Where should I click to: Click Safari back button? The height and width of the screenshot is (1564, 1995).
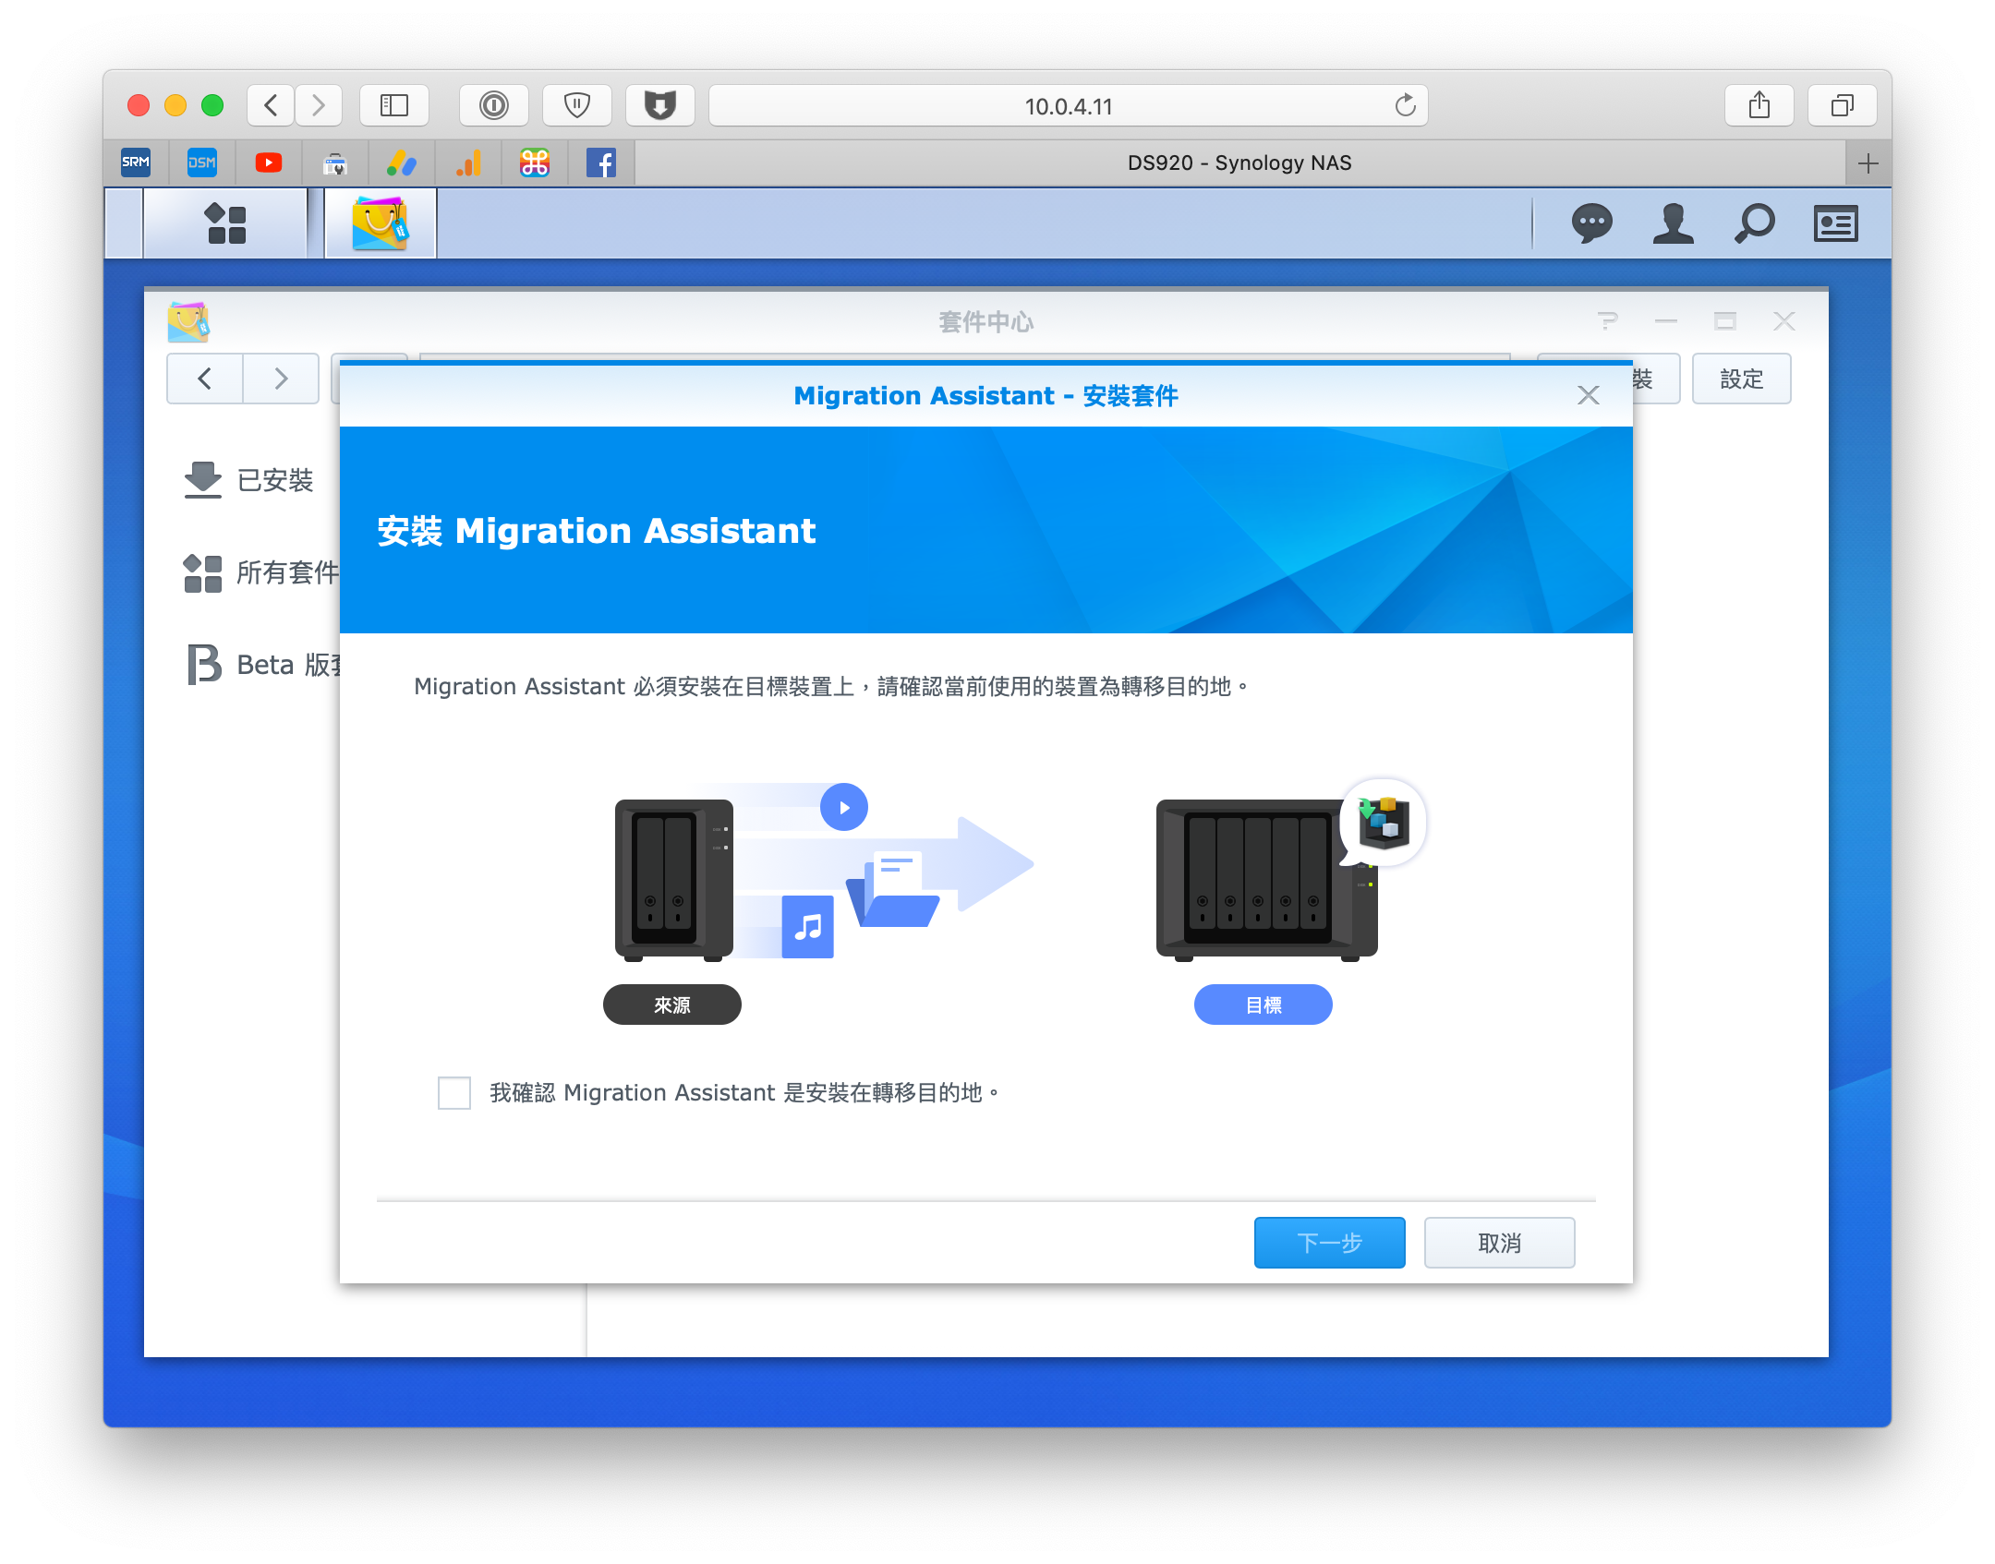click(271, 105)
